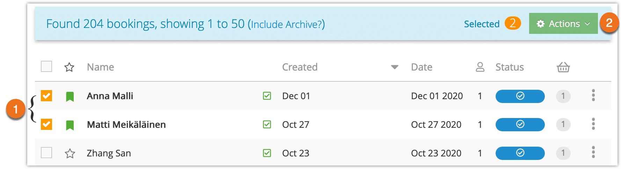Screen dimensions: 621x169
Task: Toggle the select-all checkbox in header
Action: [46, 66]
